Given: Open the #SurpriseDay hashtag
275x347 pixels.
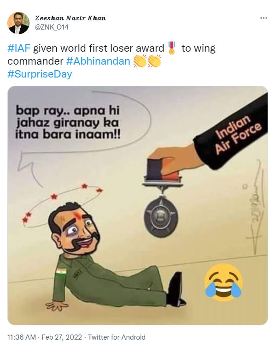Looking at the screenshot, I should [x=40, y=74].
